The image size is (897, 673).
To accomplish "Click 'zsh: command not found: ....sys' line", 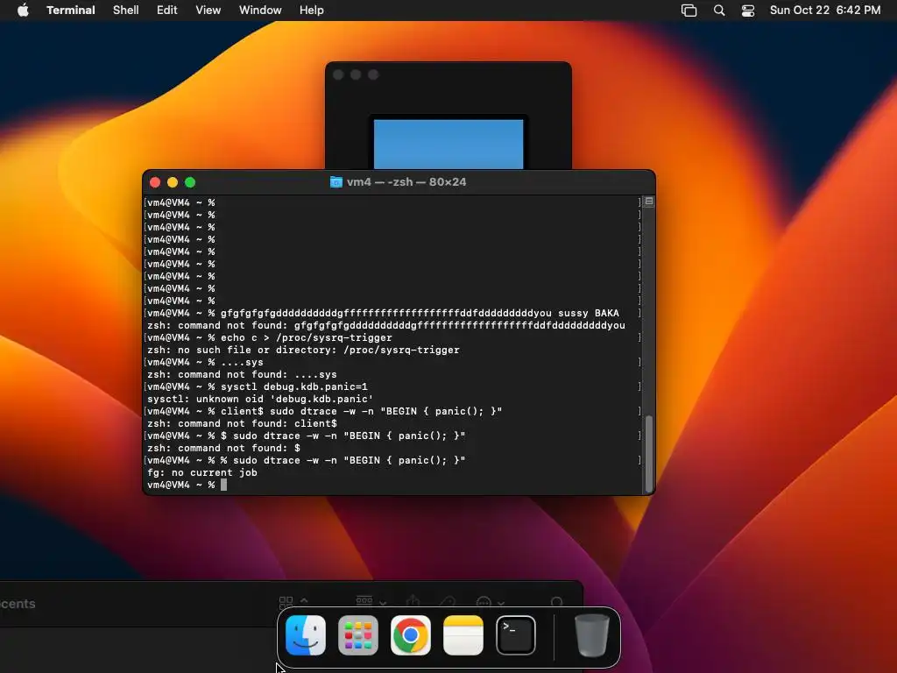I will click(242, 374).
